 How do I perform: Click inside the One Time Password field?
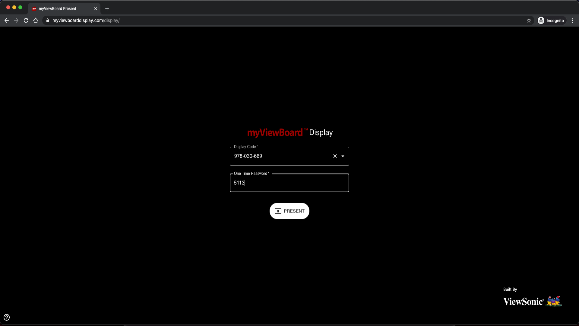(289, 183)
